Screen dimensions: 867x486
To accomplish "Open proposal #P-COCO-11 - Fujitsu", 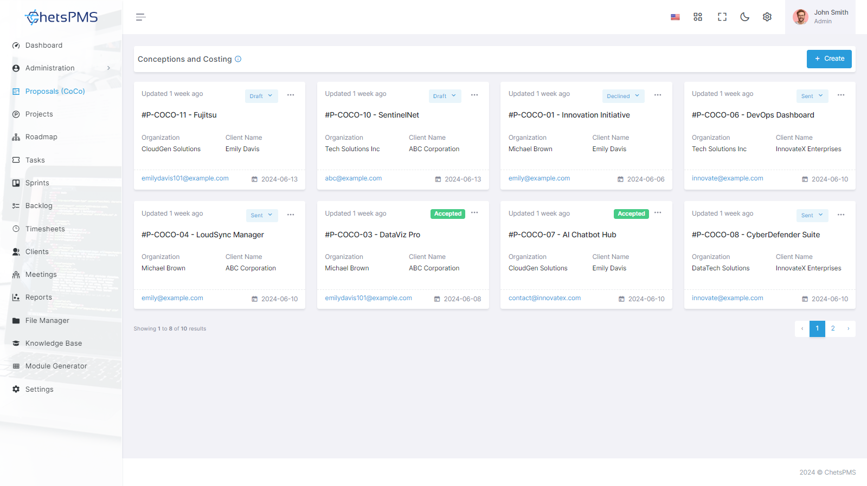I will pyautogui.click(x=179, y=115).
